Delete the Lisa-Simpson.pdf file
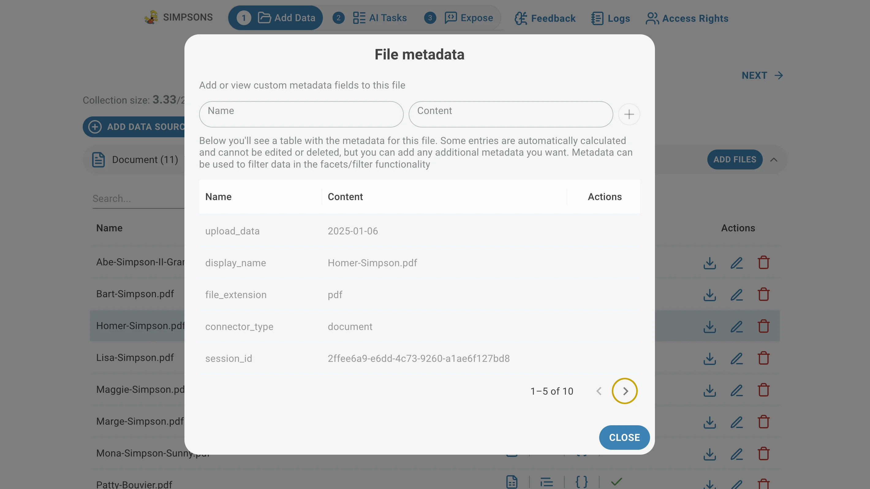 (x=763, y=358)
